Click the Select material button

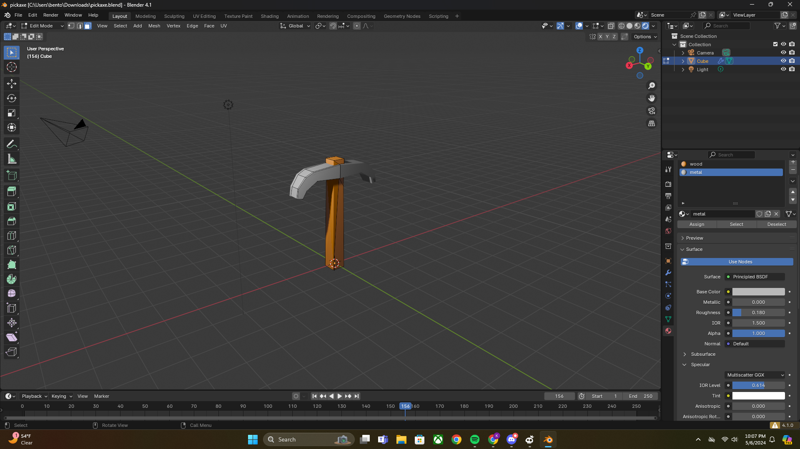[736, 224]
